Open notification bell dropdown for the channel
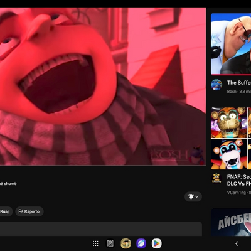 coord(193,196)
